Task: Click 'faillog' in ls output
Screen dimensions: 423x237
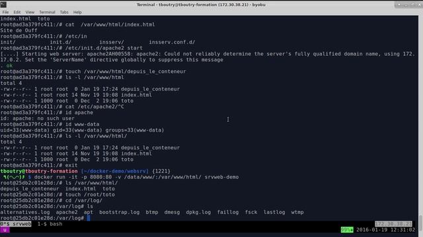Action: (228, 212)
